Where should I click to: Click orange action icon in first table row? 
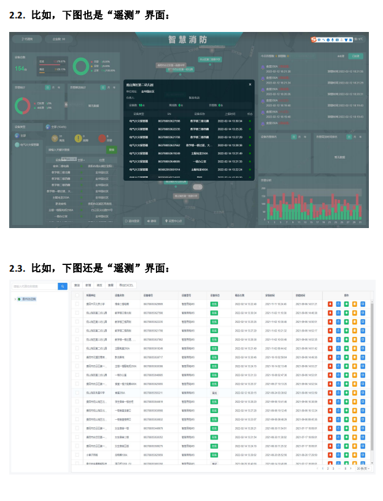tap(354, 304)
